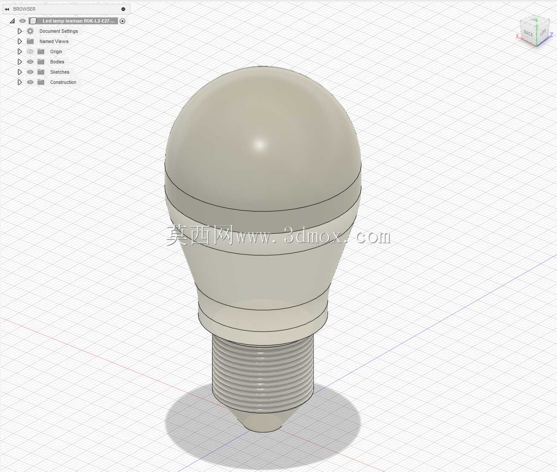Click the Document Settings gear icon
The height and width of the screenshot is (472, 557).
click(30, 31)
